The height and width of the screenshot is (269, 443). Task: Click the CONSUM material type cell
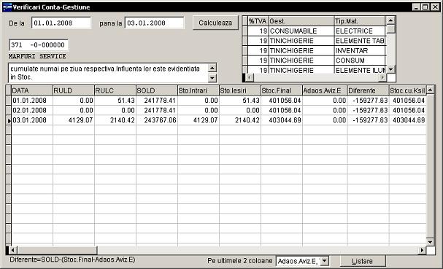tap(360, 61)
